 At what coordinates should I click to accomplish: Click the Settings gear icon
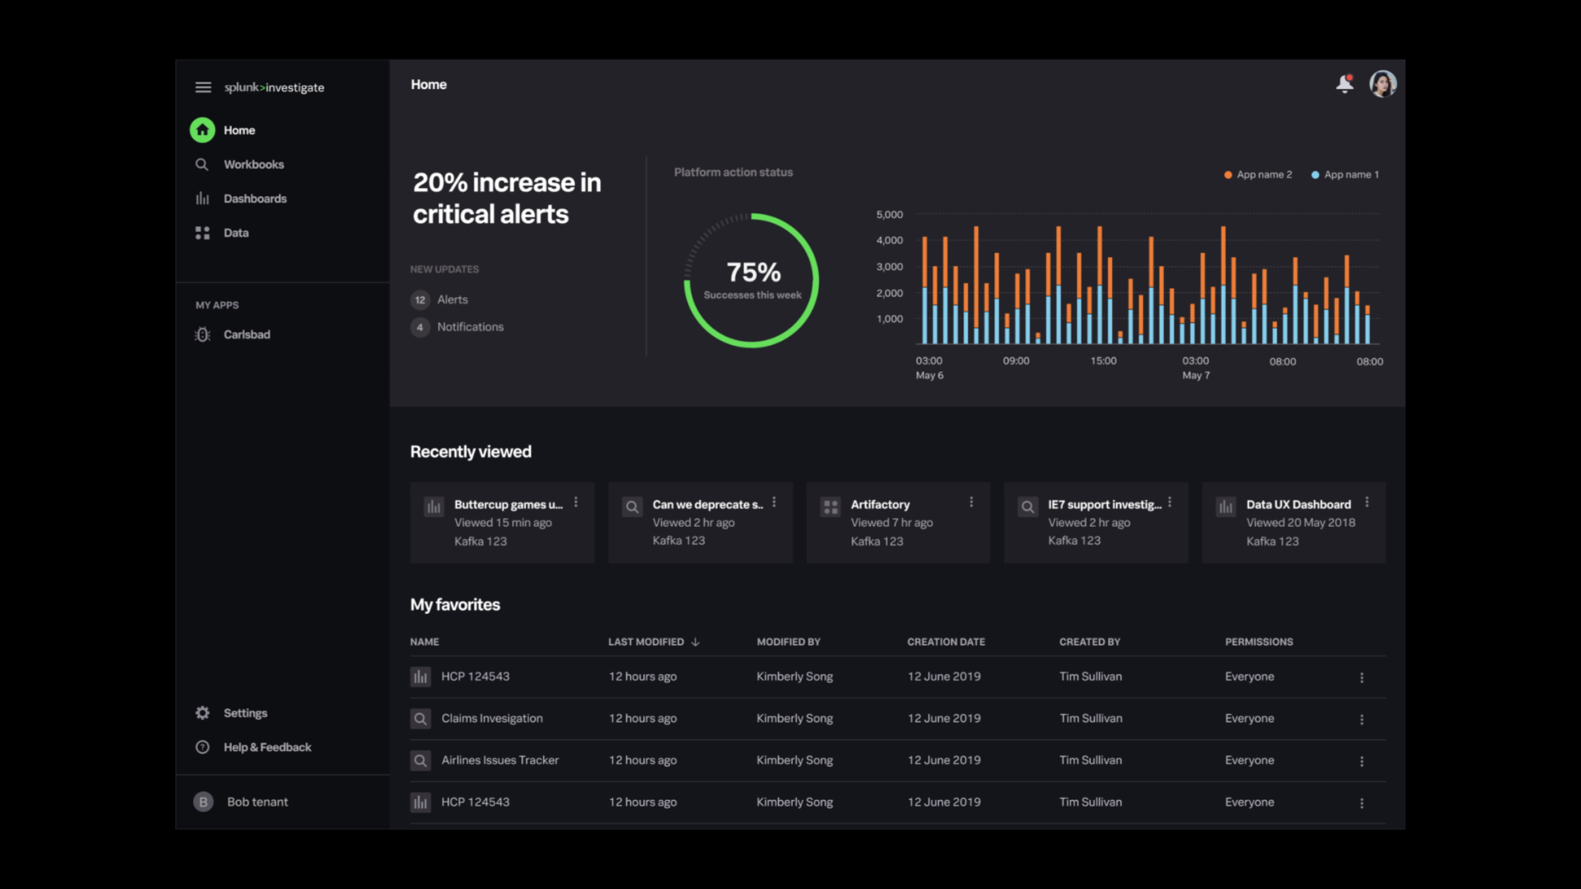pos(202,713)
